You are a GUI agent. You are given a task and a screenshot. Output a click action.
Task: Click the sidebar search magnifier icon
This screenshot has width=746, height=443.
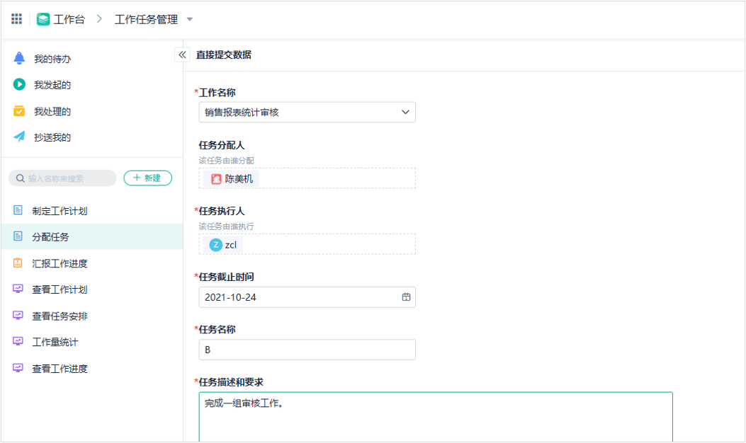pos(20,178)
